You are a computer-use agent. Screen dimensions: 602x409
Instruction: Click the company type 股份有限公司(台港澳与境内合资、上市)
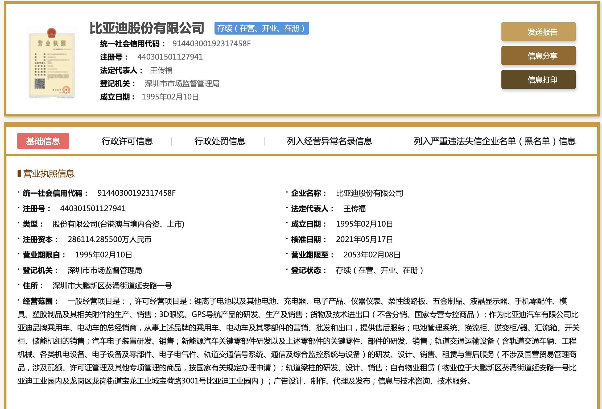click(x=118, y=224)
